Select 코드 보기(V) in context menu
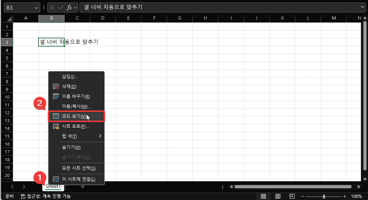The width and height of the screenshot is (368, 200). 76,116
